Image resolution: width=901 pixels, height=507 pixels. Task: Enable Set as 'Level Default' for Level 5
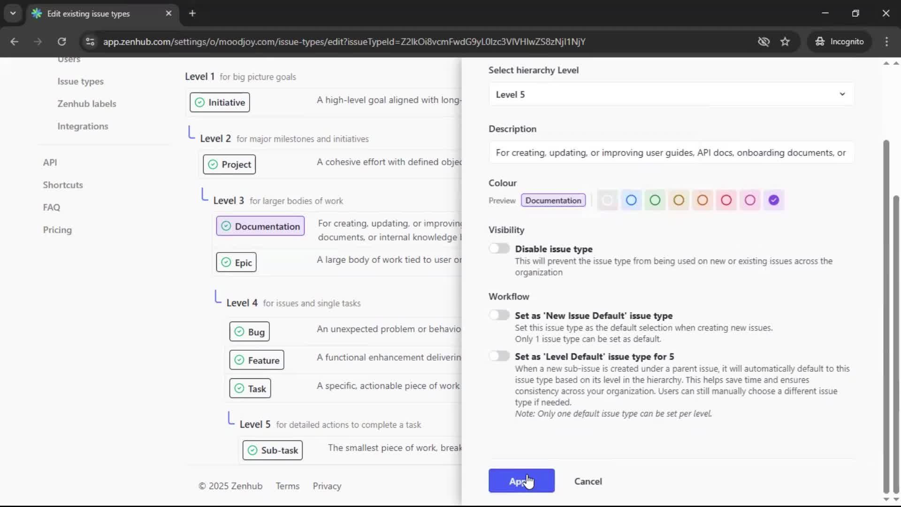[x=499, y=356]
